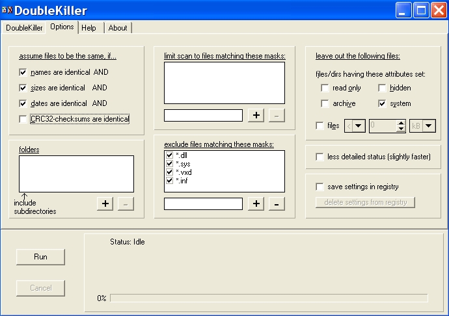
Task: Click the exclude mask text field
Action: point(203,204)
